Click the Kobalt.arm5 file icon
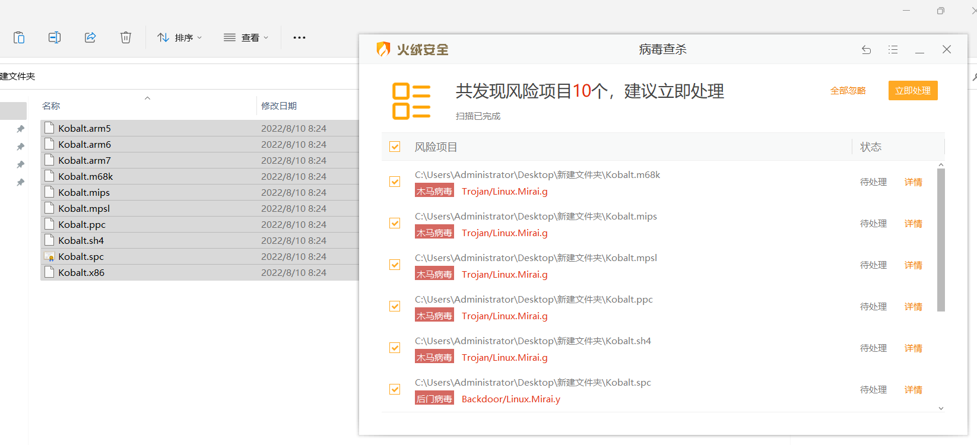977x445 pixels. coord(49,128)
